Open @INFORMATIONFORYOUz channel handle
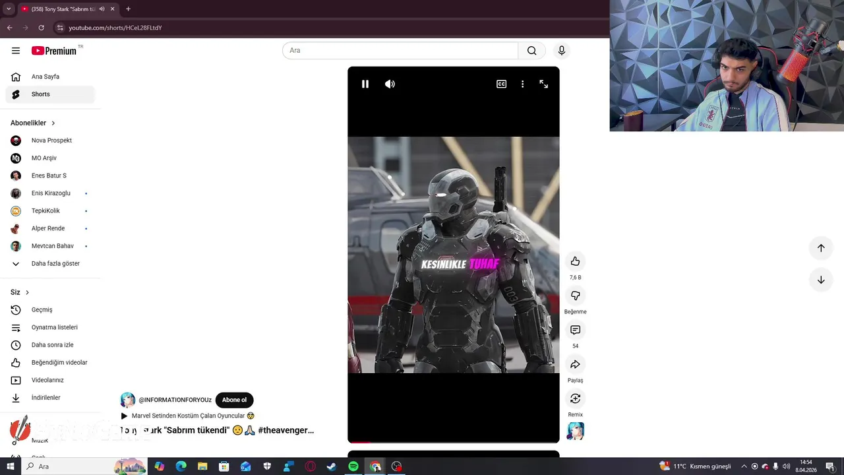This screenshot has width=844, height=475. 175,400
